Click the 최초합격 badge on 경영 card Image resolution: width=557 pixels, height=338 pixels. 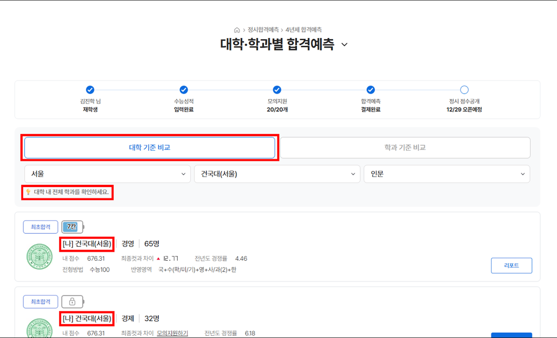(41, 227)
